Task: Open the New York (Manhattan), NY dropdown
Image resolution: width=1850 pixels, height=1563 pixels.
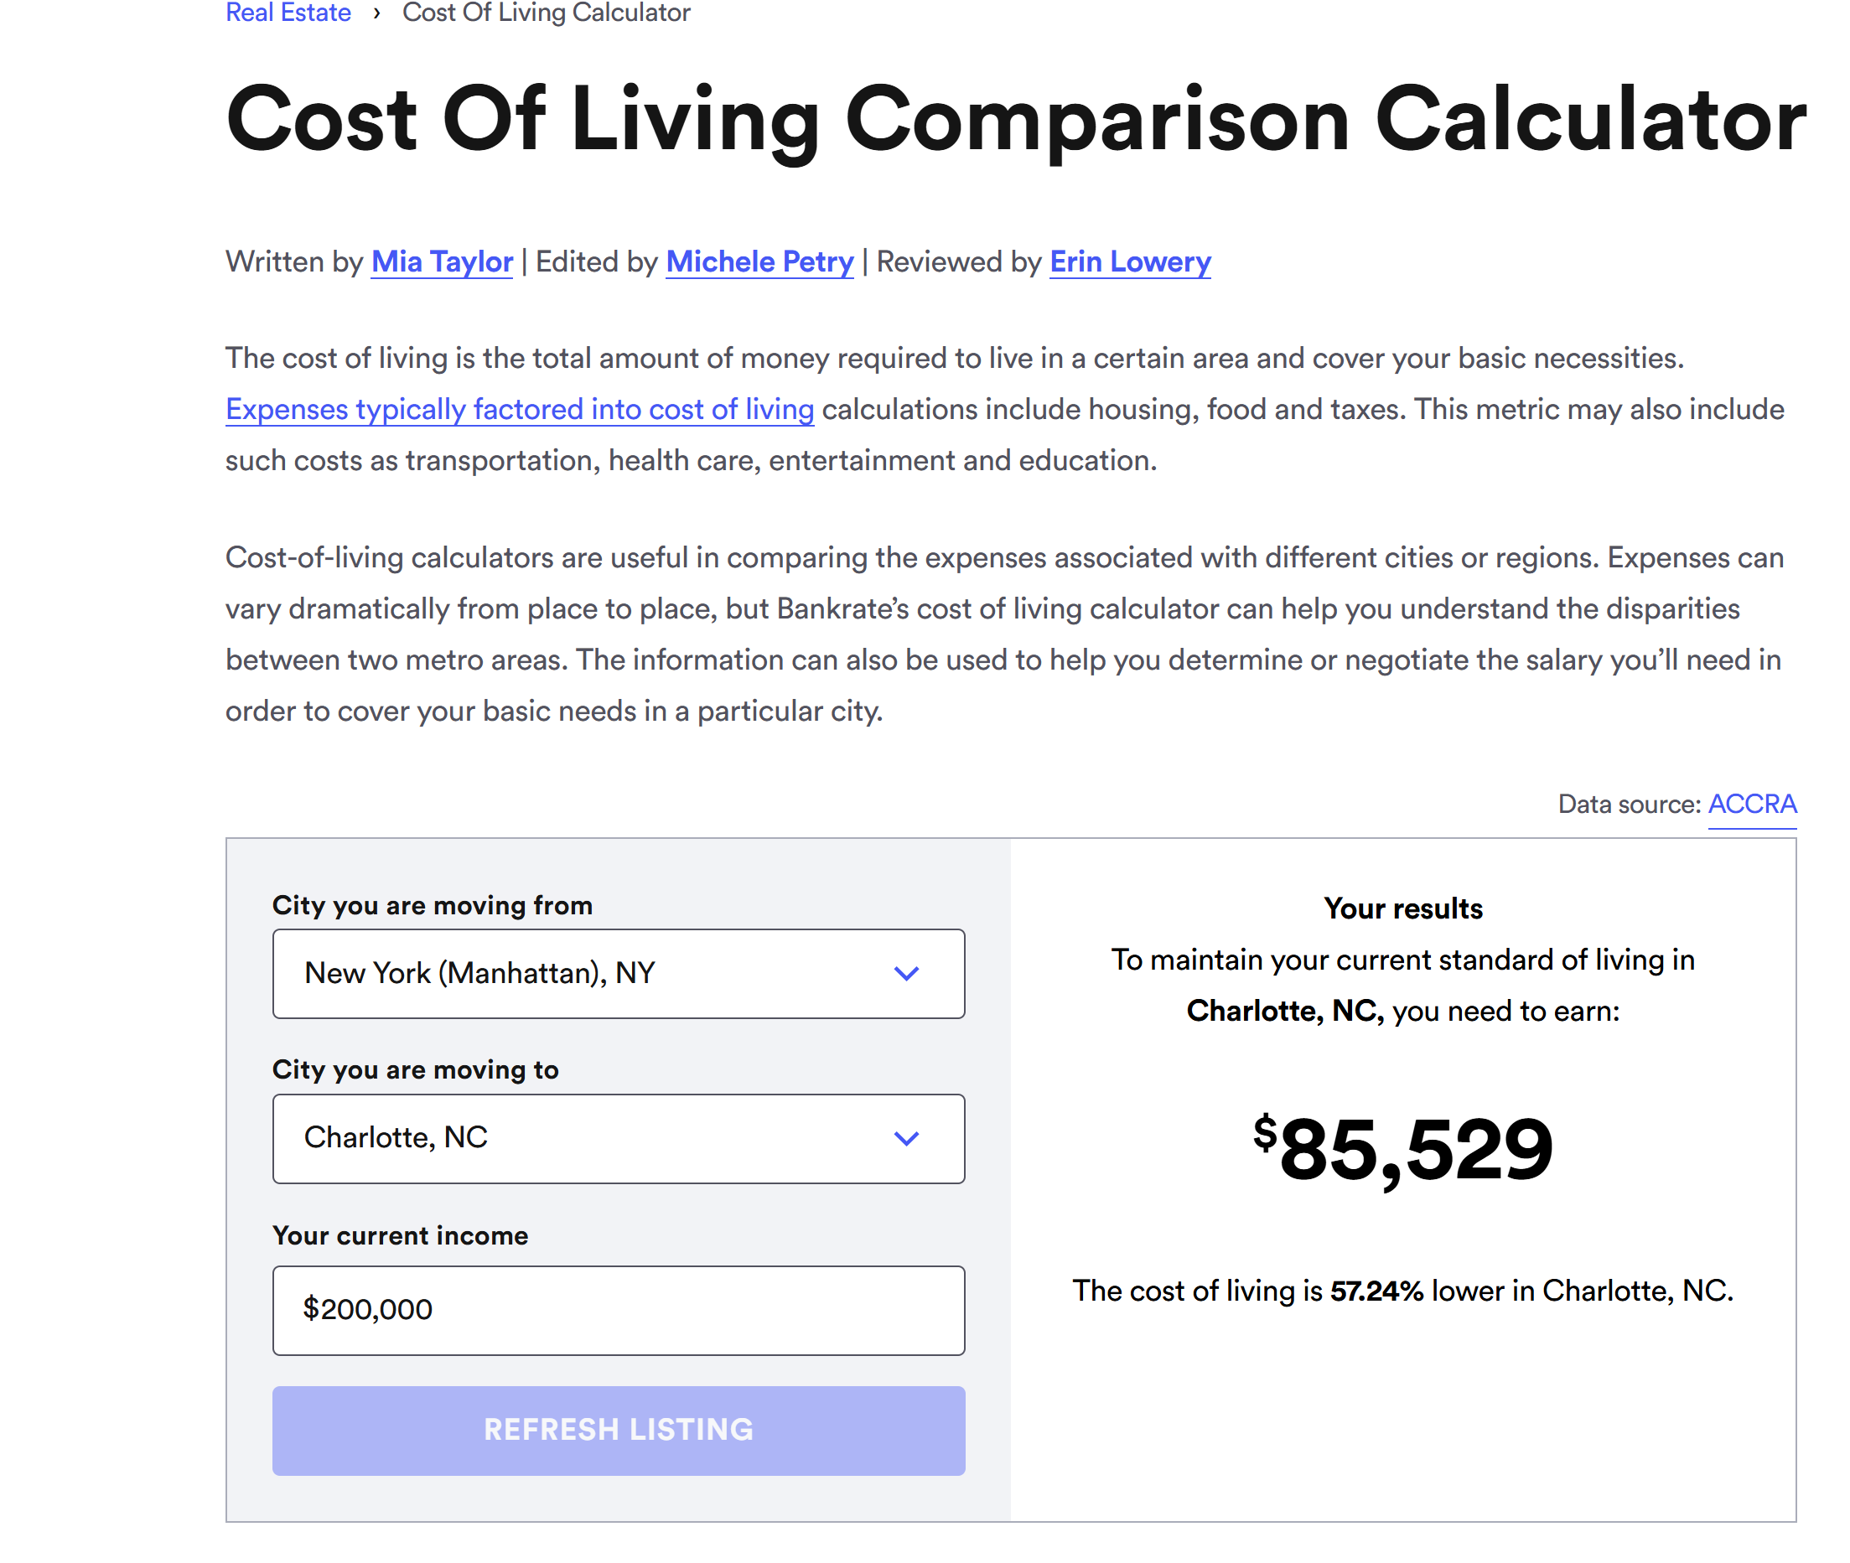Action: [585, 974]
